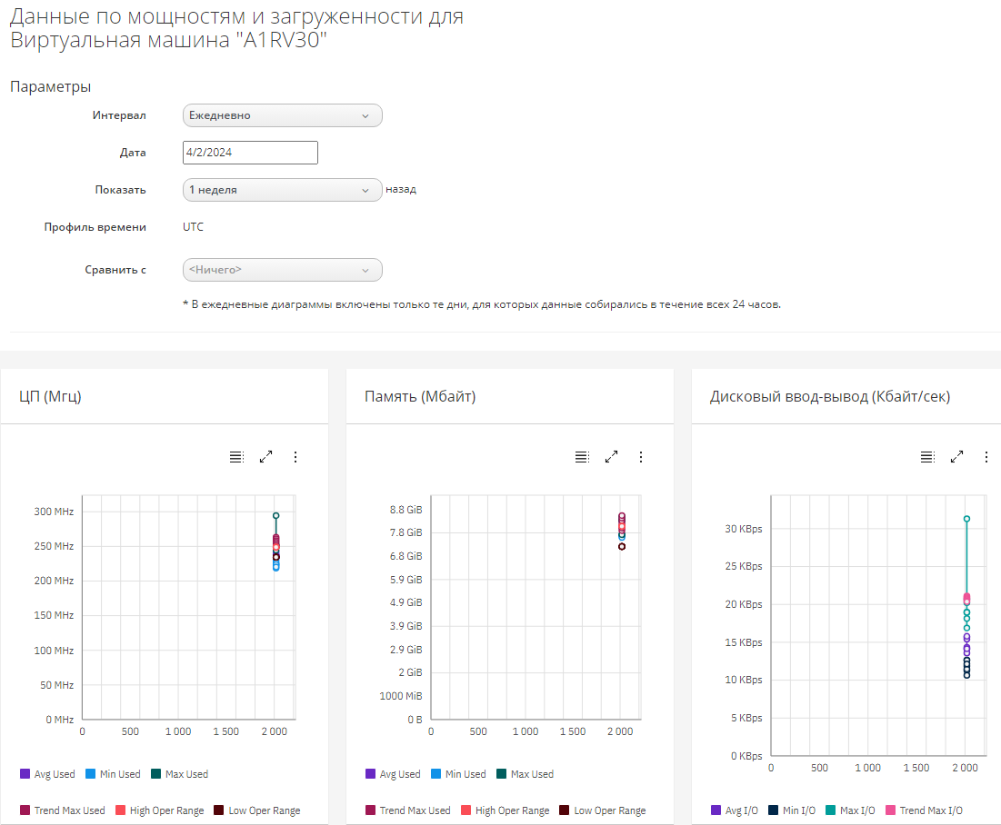Hide Trend Max Used in CPU legend
The height and width of the screenshot is (825, 1001).
(62, 810)
